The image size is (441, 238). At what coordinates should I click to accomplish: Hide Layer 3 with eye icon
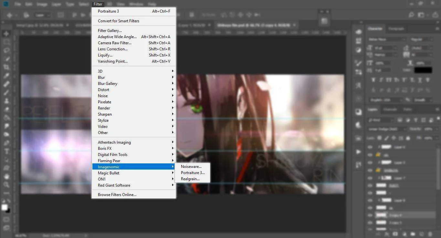point(370,163)
